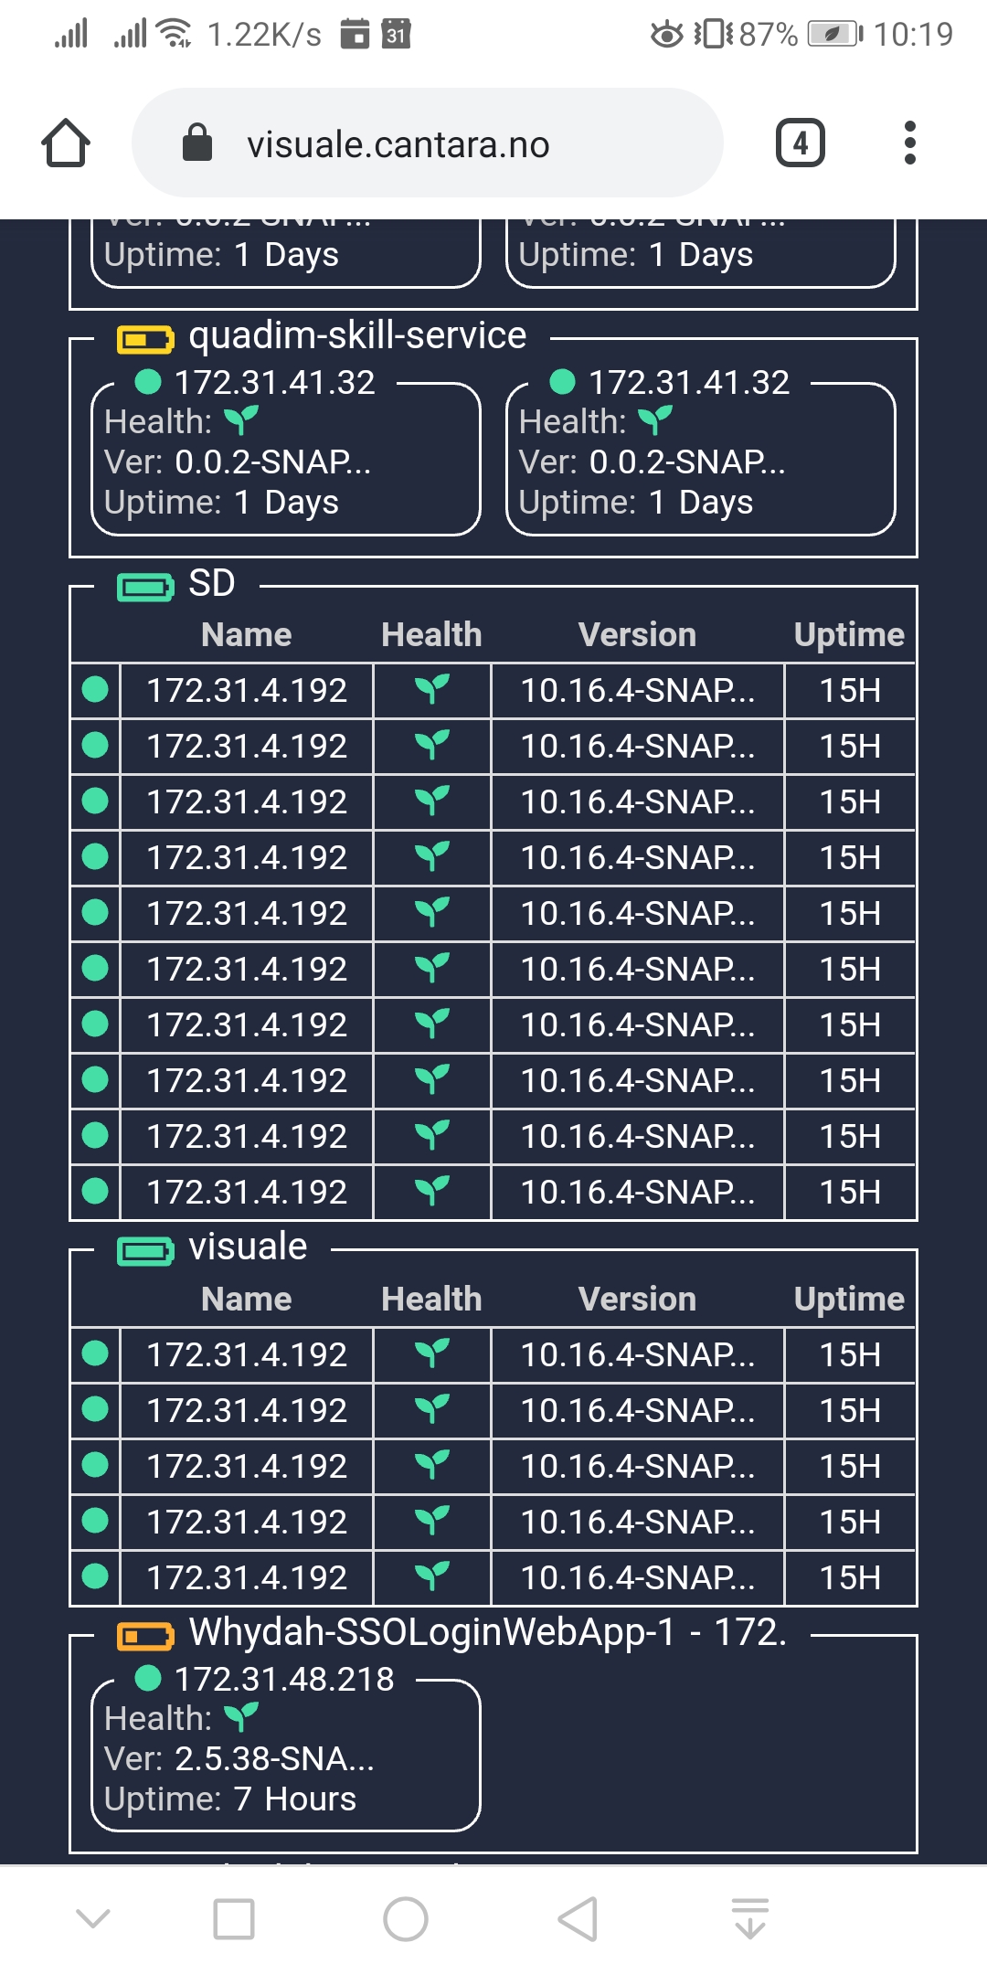Click 'Ver: 2.5.38-SNA...' in Whydah card

(x=239, y=1758)
